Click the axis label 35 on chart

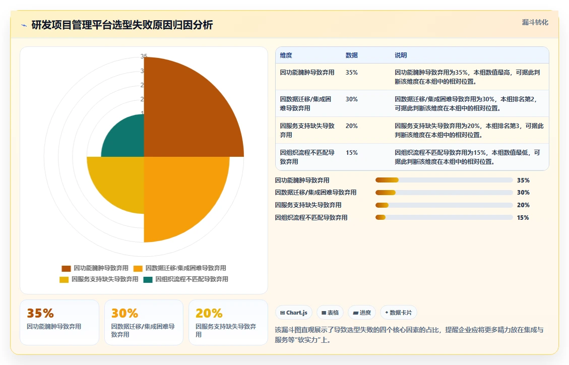tap(144, 56)
